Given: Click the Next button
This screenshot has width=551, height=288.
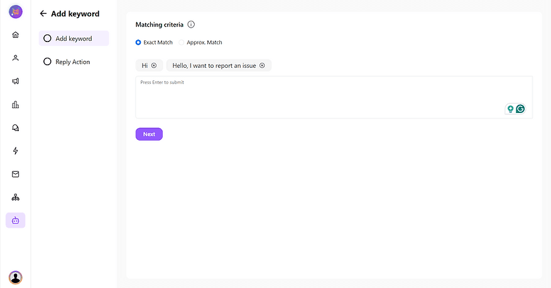Looking at the screenshot, I should 149,134.
